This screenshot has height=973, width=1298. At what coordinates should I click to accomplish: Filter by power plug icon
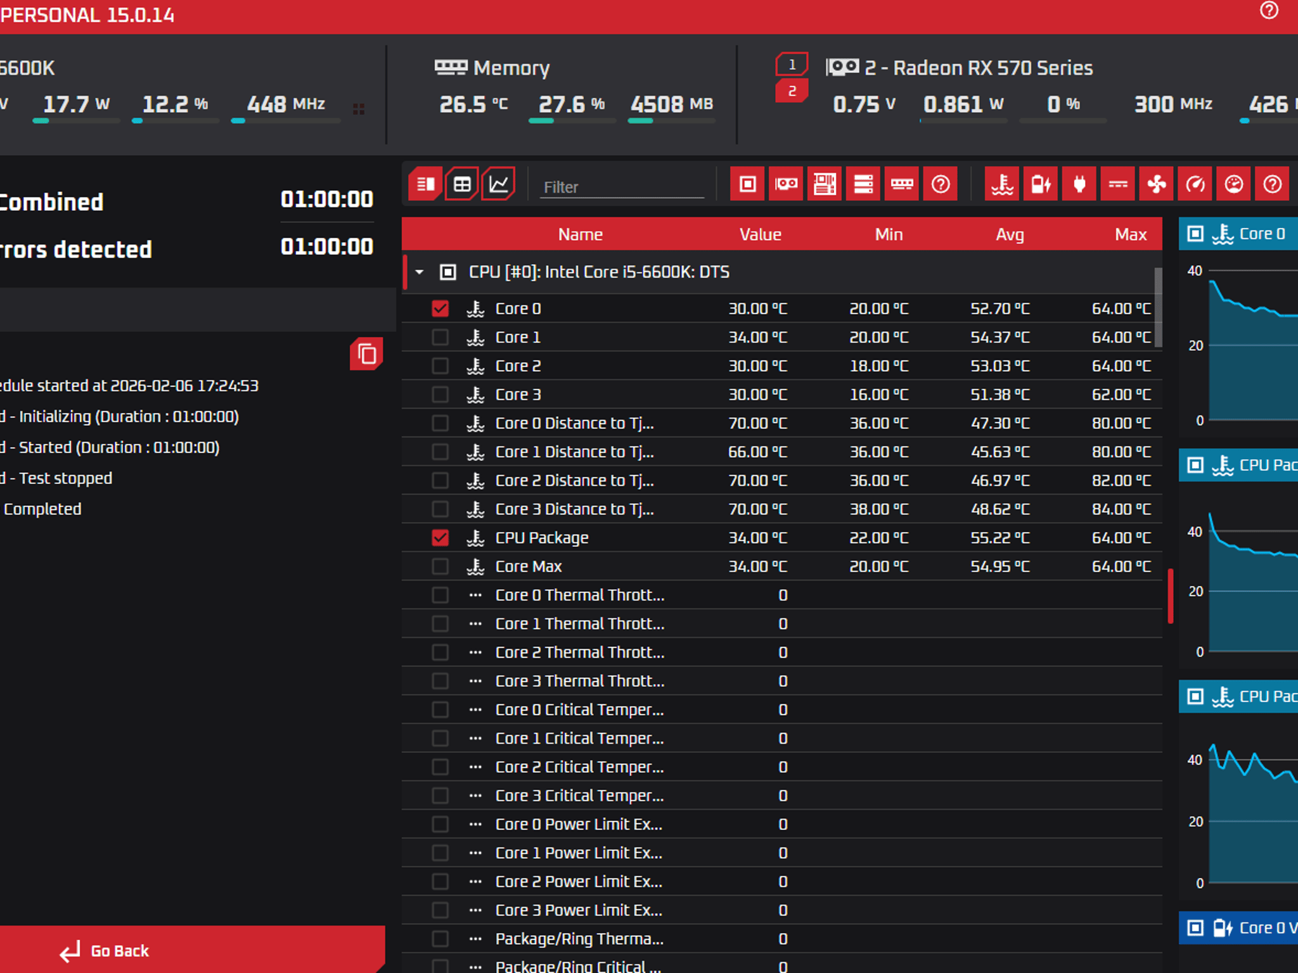(1079, 184)
